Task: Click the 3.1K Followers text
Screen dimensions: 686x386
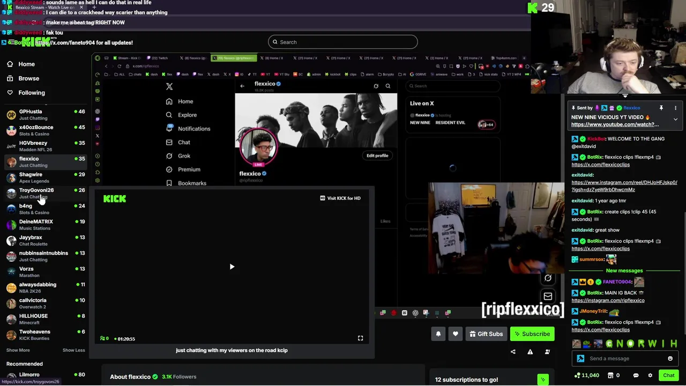Action: click(179, 376)
